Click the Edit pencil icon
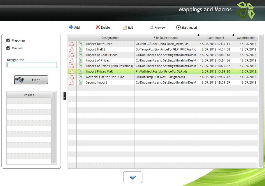 click(125, 27)
